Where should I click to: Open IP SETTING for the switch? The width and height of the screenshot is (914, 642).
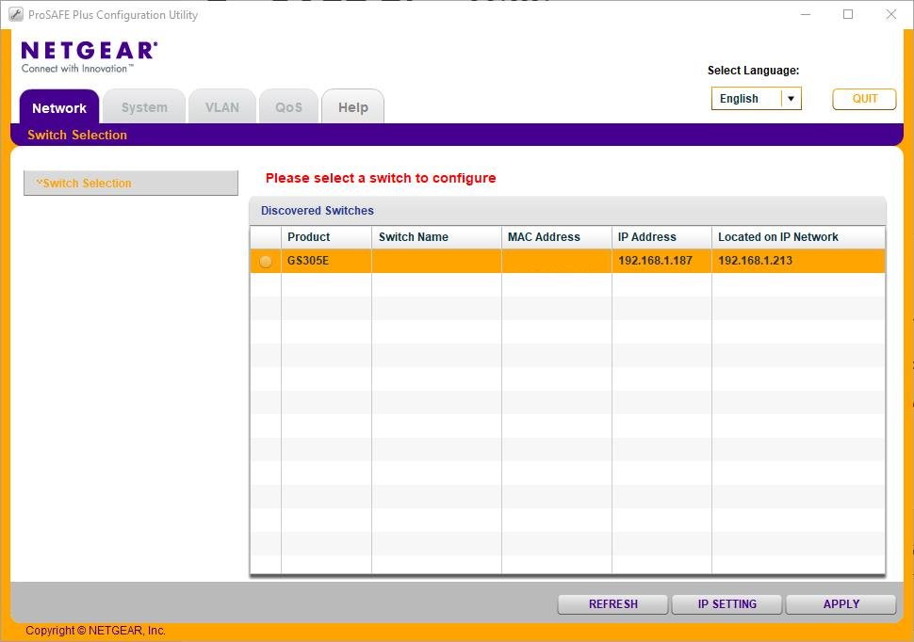[726, 604]
